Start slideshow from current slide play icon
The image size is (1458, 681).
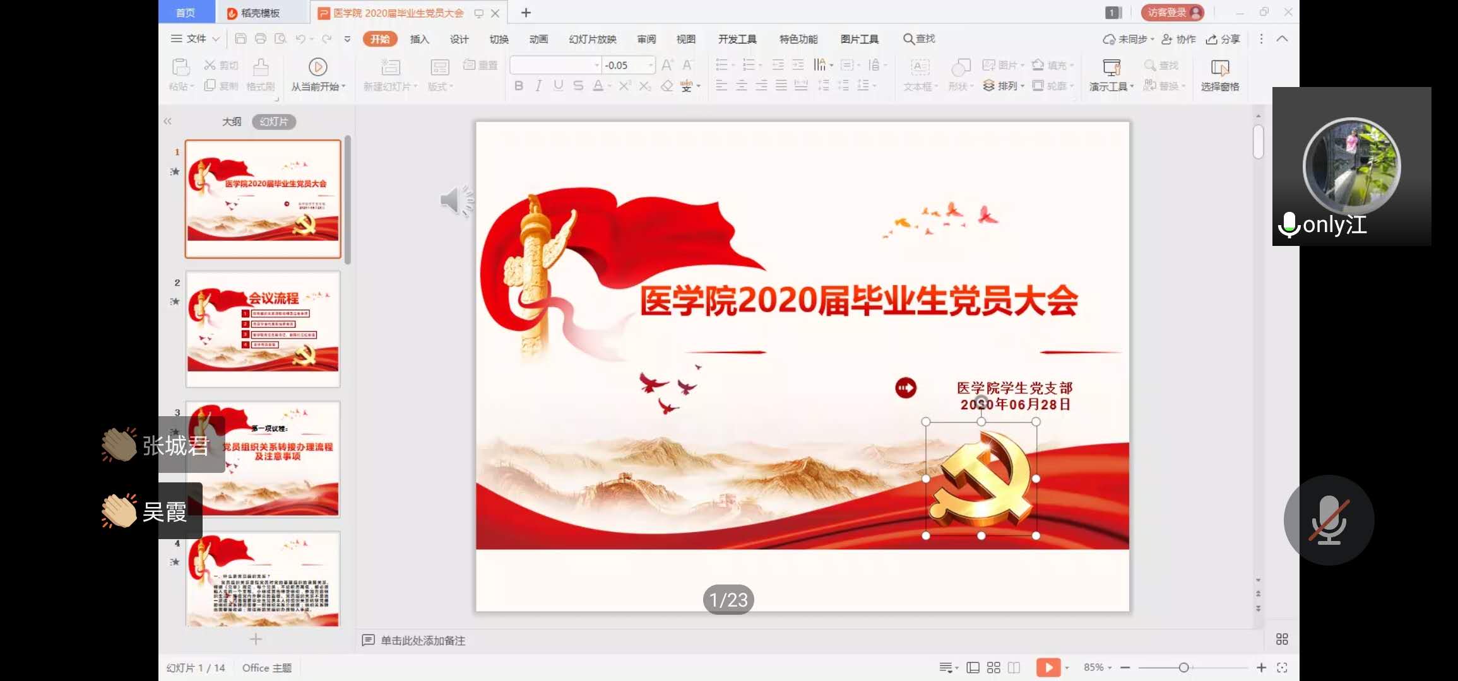click(317, 67)
